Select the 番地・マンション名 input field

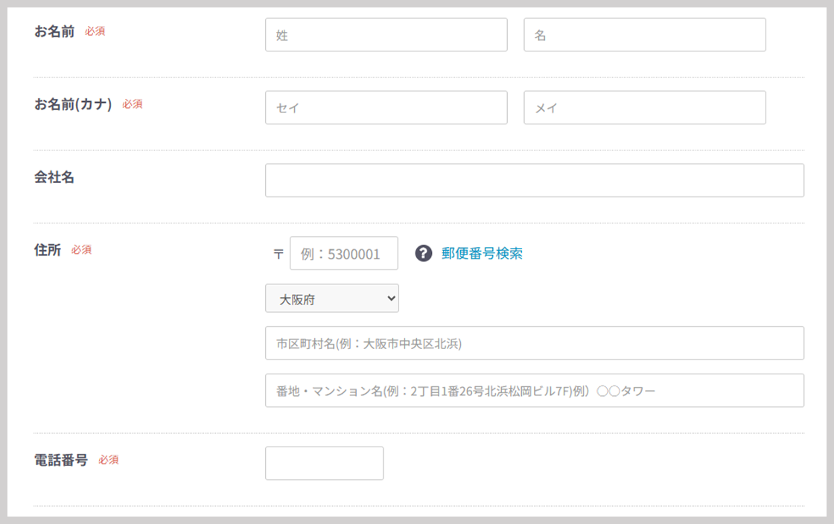[534, 391]
